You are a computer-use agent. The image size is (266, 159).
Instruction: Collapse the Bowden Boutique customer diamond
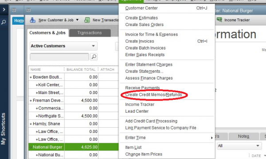tap(31, 77)
